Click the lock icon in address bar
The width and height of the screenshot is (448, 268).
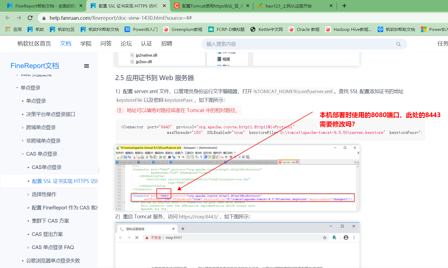(44, 18)
